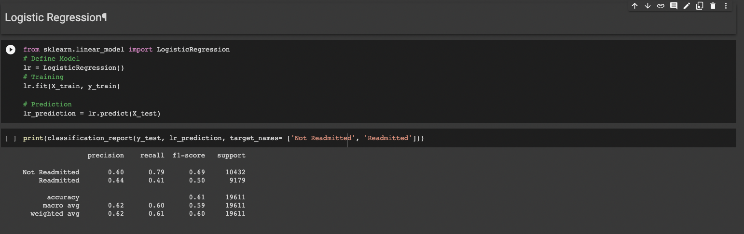Image resolution: width=744 pixels, height=234 pixels.
Task: Click the '# Define Model' comment
Action: point(51,59)
